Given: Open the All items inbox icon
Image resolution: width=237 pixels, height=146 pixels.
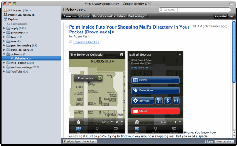Looking at the screenshot, I should pyautogui.click(x=5, y=10).
